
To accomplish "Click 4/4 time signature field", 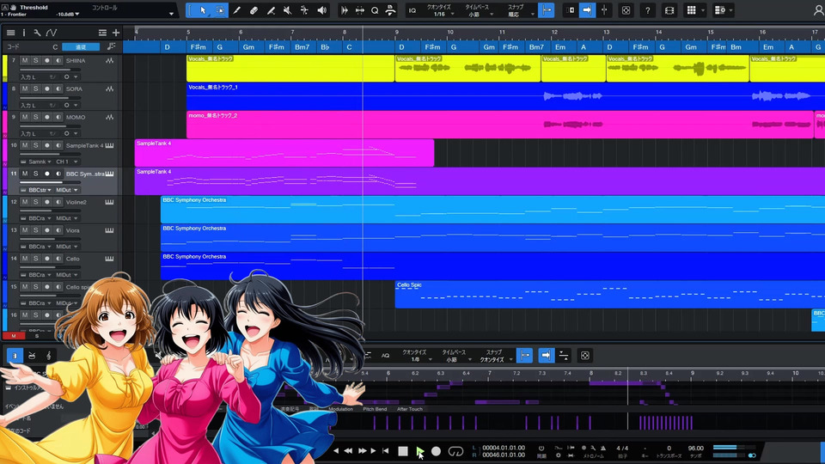I will click(x=622, y=449).
